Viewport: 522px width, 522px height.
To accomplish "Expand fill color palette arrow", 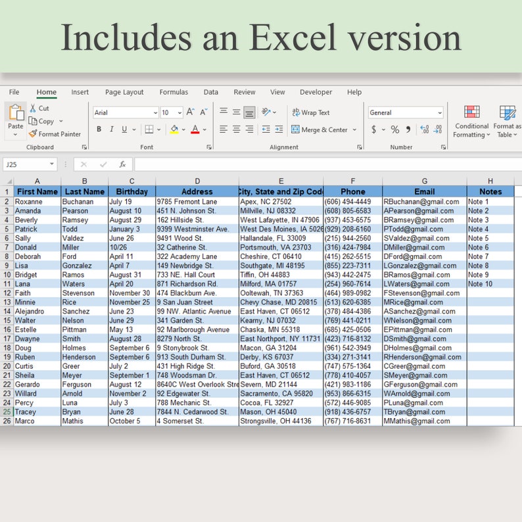I will pyautogui.click(x=183, y=130).
